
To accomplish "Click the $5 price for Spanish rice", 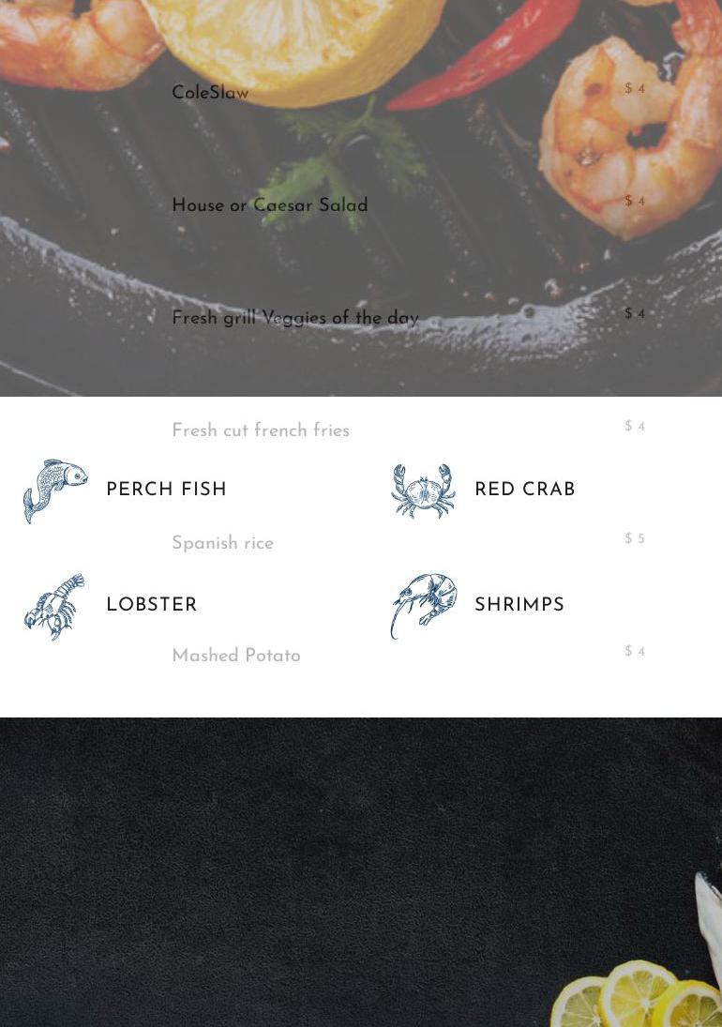I will (x=635, y=538).
